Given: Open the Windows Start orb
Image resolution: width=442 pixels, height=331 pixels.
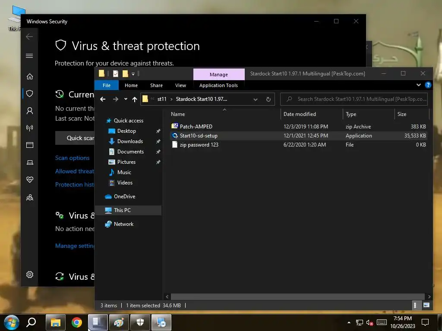Looking at the screenshot, I should 11,322.
